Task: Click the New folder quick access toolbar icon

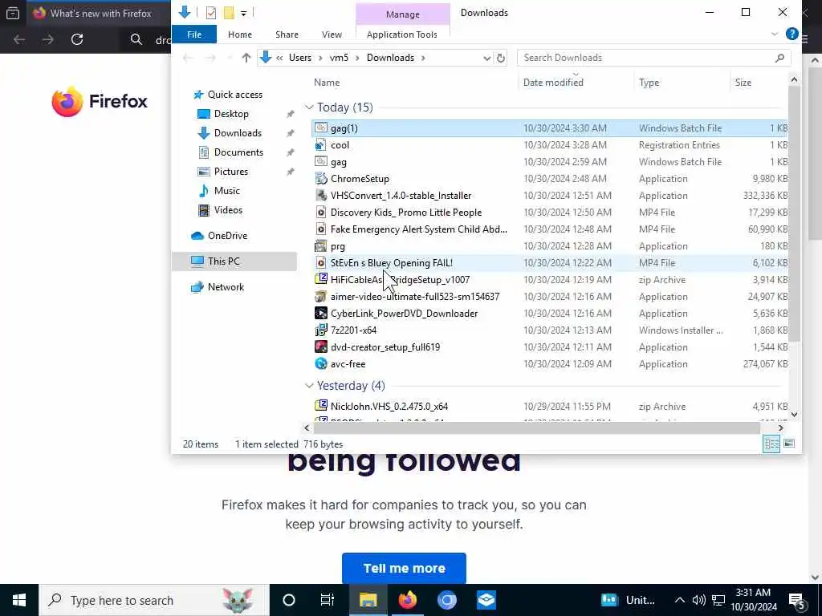Action: coord(229,13)
